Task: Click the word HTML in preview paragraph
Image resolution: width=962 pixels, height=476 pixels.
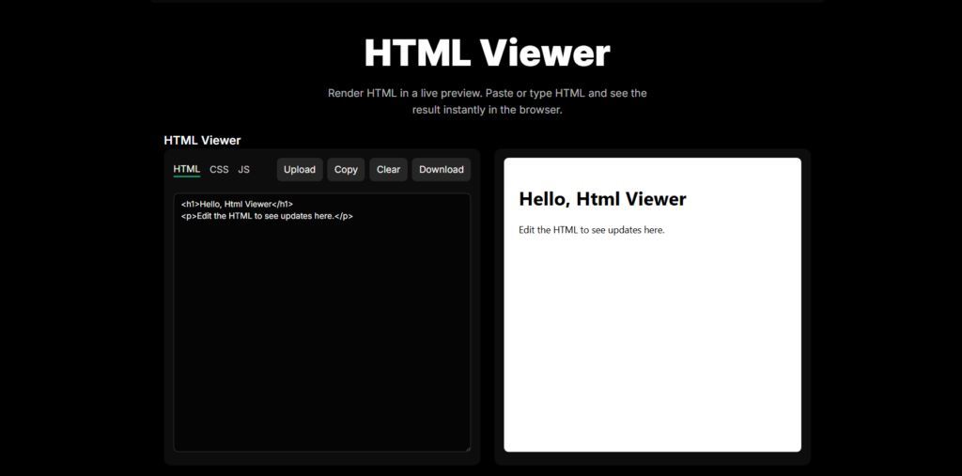Action: 566,231
